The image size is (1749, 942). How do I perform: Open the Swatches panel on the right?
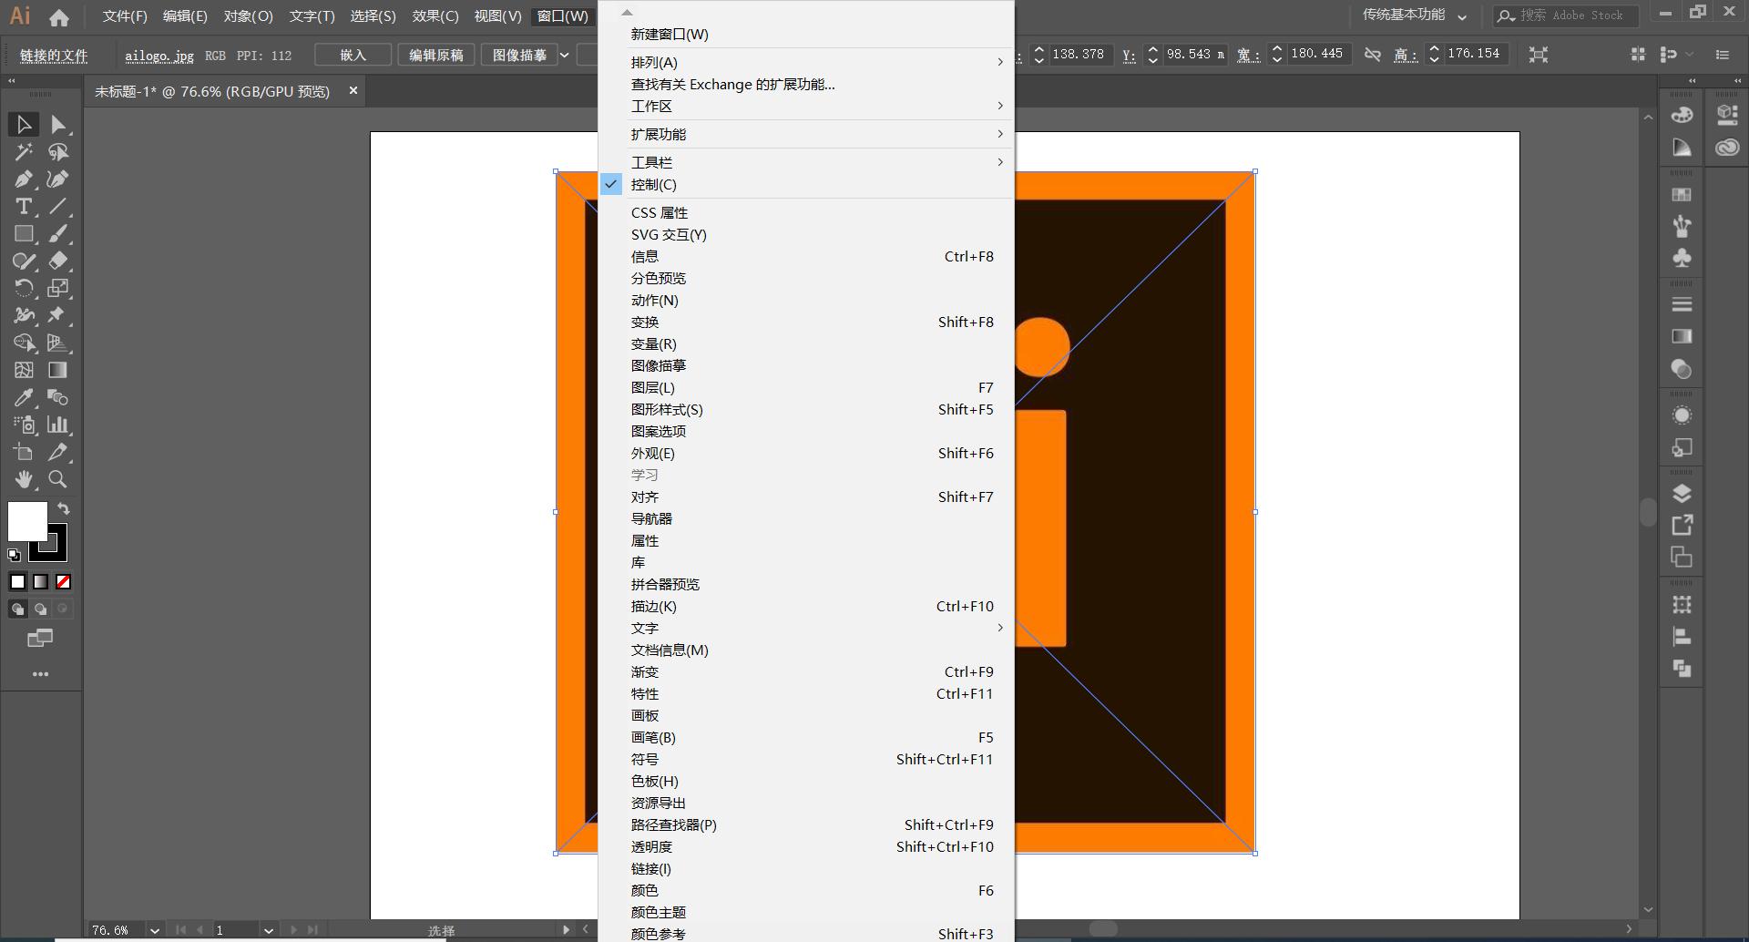point(1682,194)
